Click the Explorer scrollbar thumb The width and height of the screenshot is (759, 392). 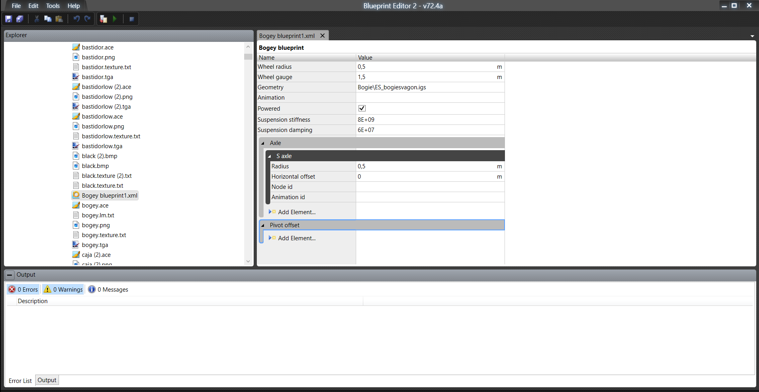(x=248, y=57)
